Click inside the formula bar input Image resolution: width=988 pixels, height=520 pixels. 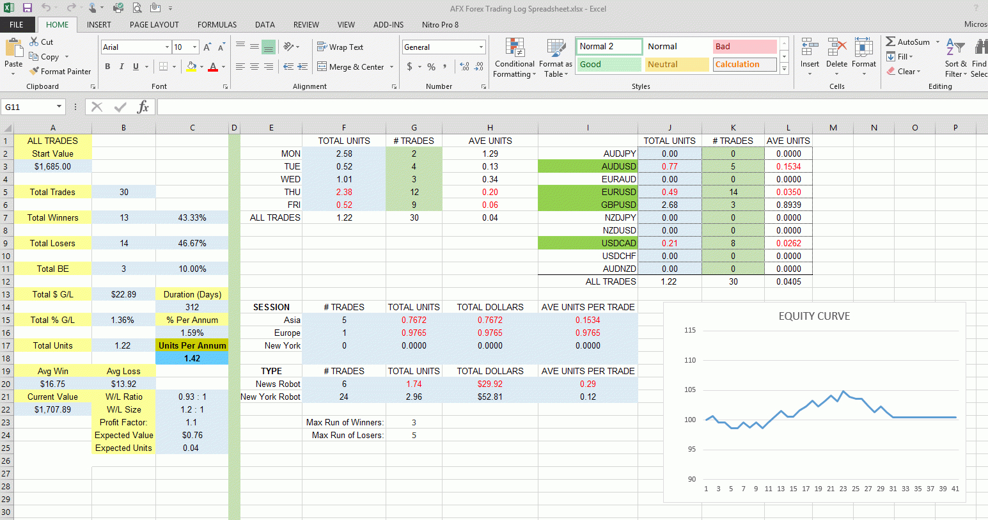(x=512, y=107)
